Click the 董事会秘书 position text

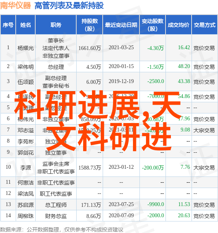56,86
